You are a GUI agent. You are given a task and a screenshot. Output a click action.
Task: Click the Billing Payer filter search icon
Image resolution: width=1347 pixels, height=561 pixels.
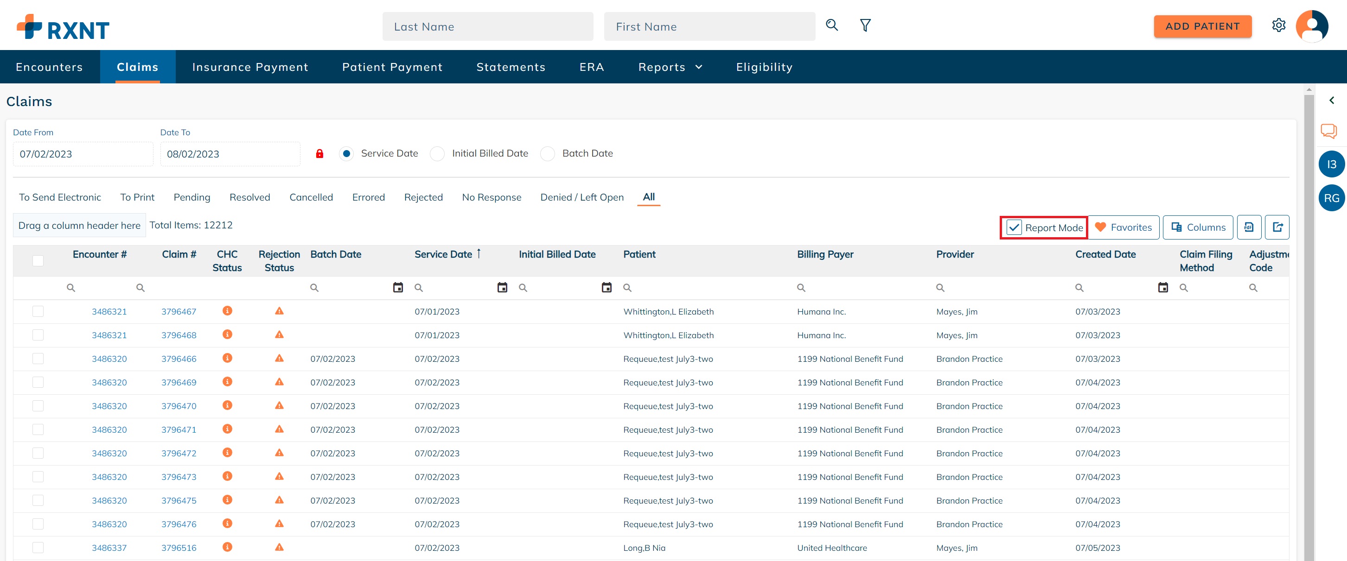click(x=801, y=288)
